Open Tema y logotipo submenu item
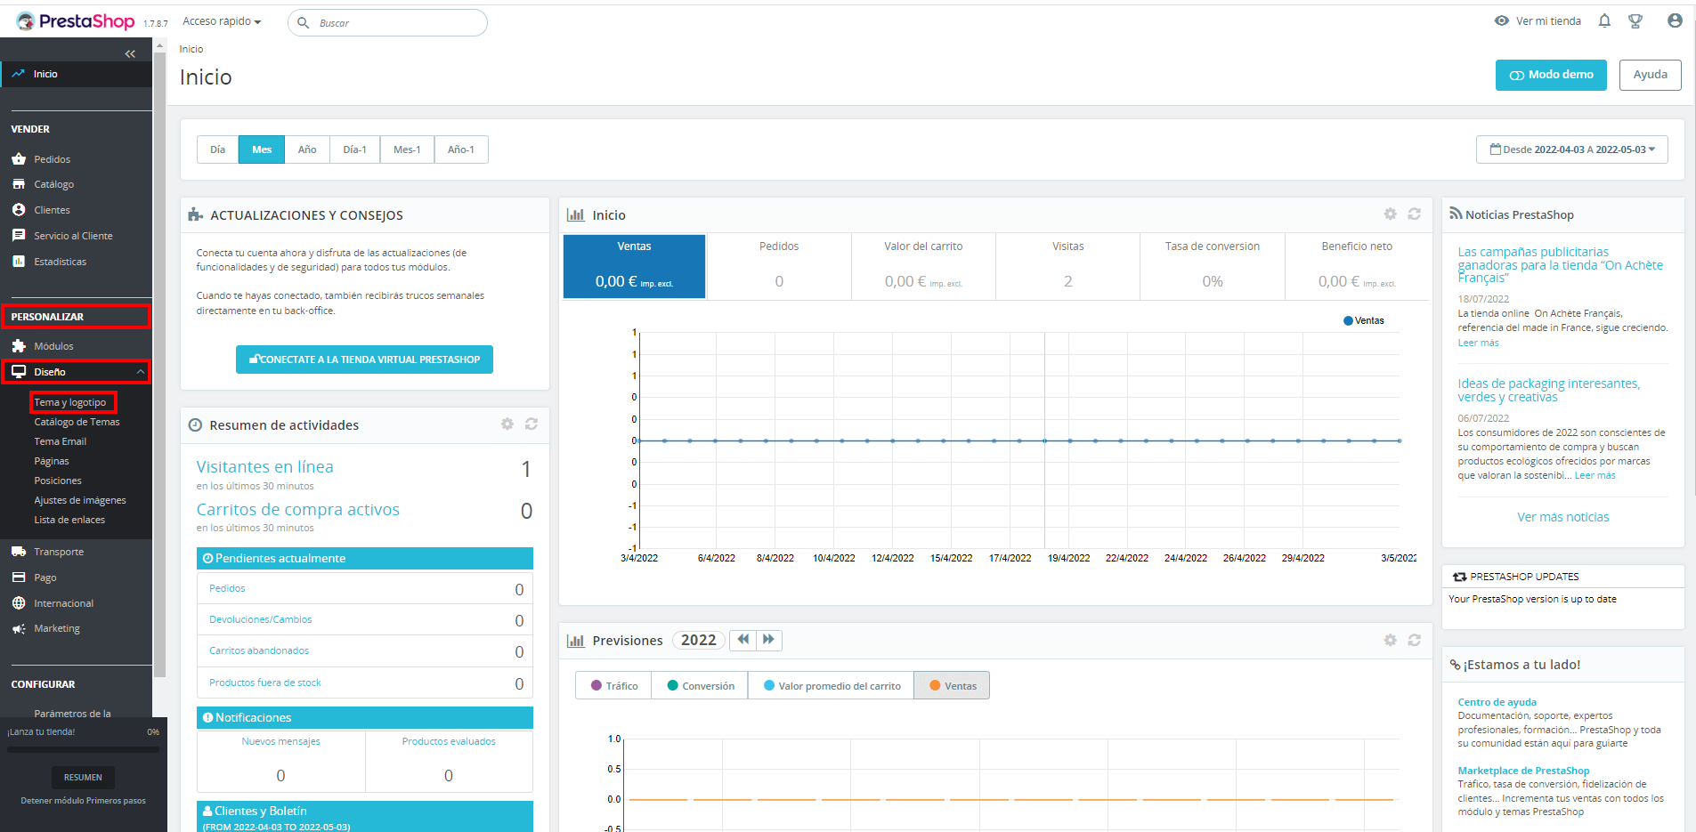 (70, 402)
